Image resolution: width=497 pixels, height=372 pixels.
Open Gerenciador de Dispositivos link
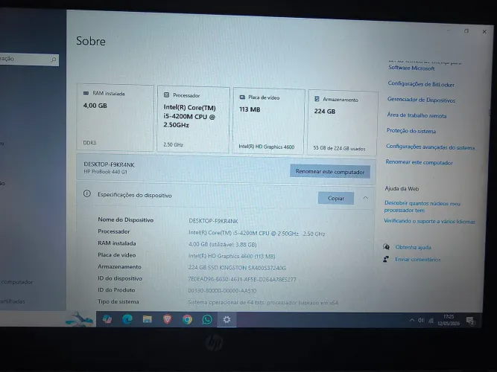tap(421, 100)
